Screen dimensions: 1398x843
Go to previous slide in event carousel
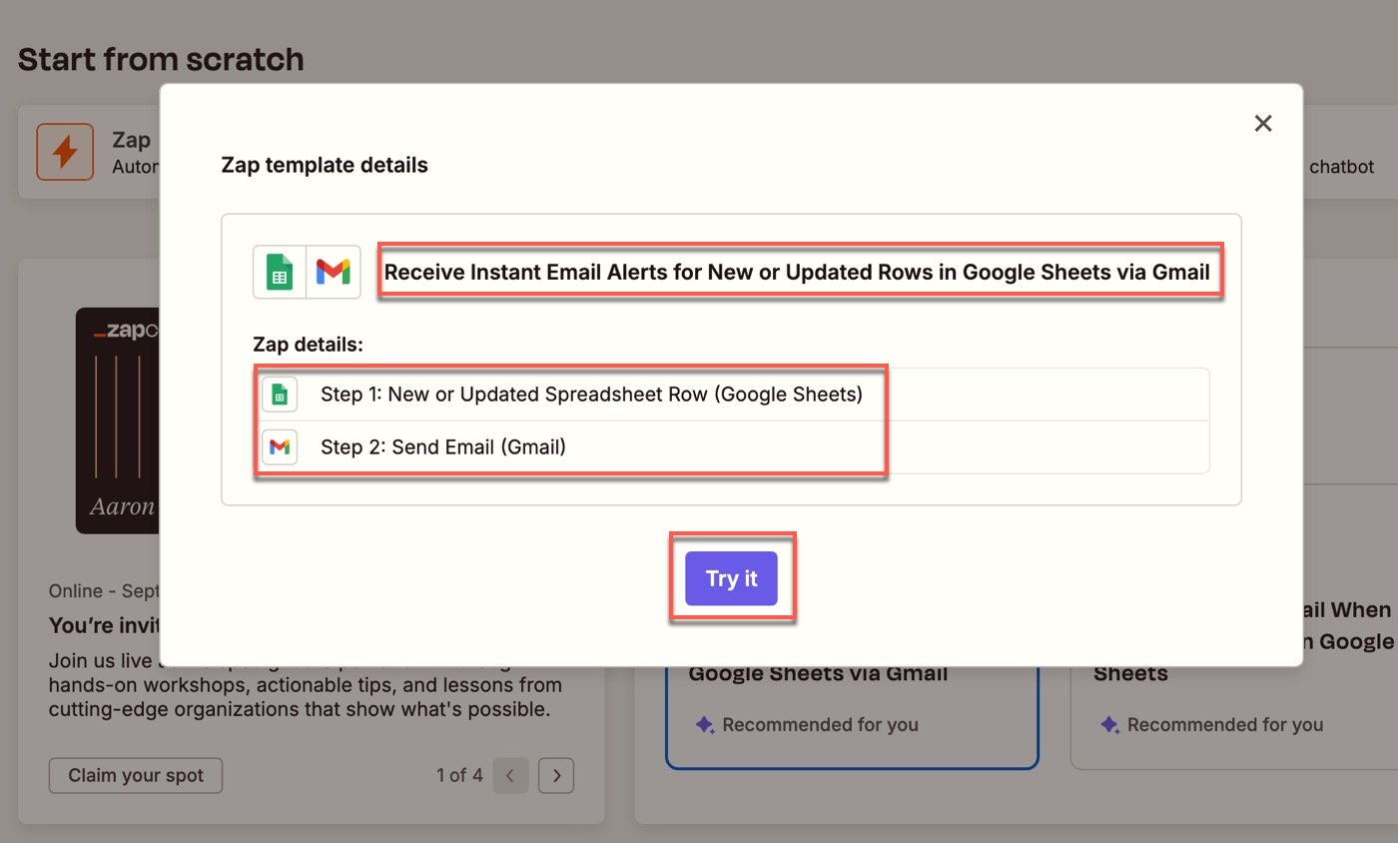pyautogui.click(x=510, y=775)
